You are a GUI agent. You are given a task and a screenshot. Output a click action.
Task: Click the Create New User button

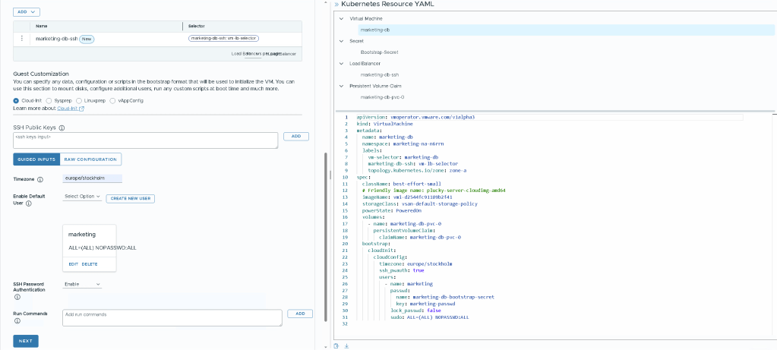point(129,197)
